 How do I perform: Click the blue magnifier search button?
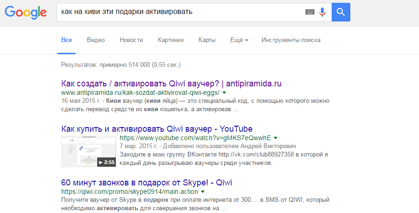341,12
